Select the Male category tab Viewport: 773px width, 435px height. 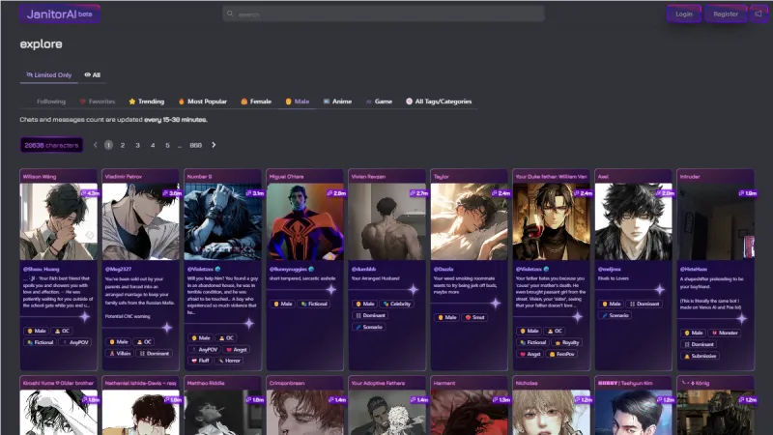[x=298, y=101]
